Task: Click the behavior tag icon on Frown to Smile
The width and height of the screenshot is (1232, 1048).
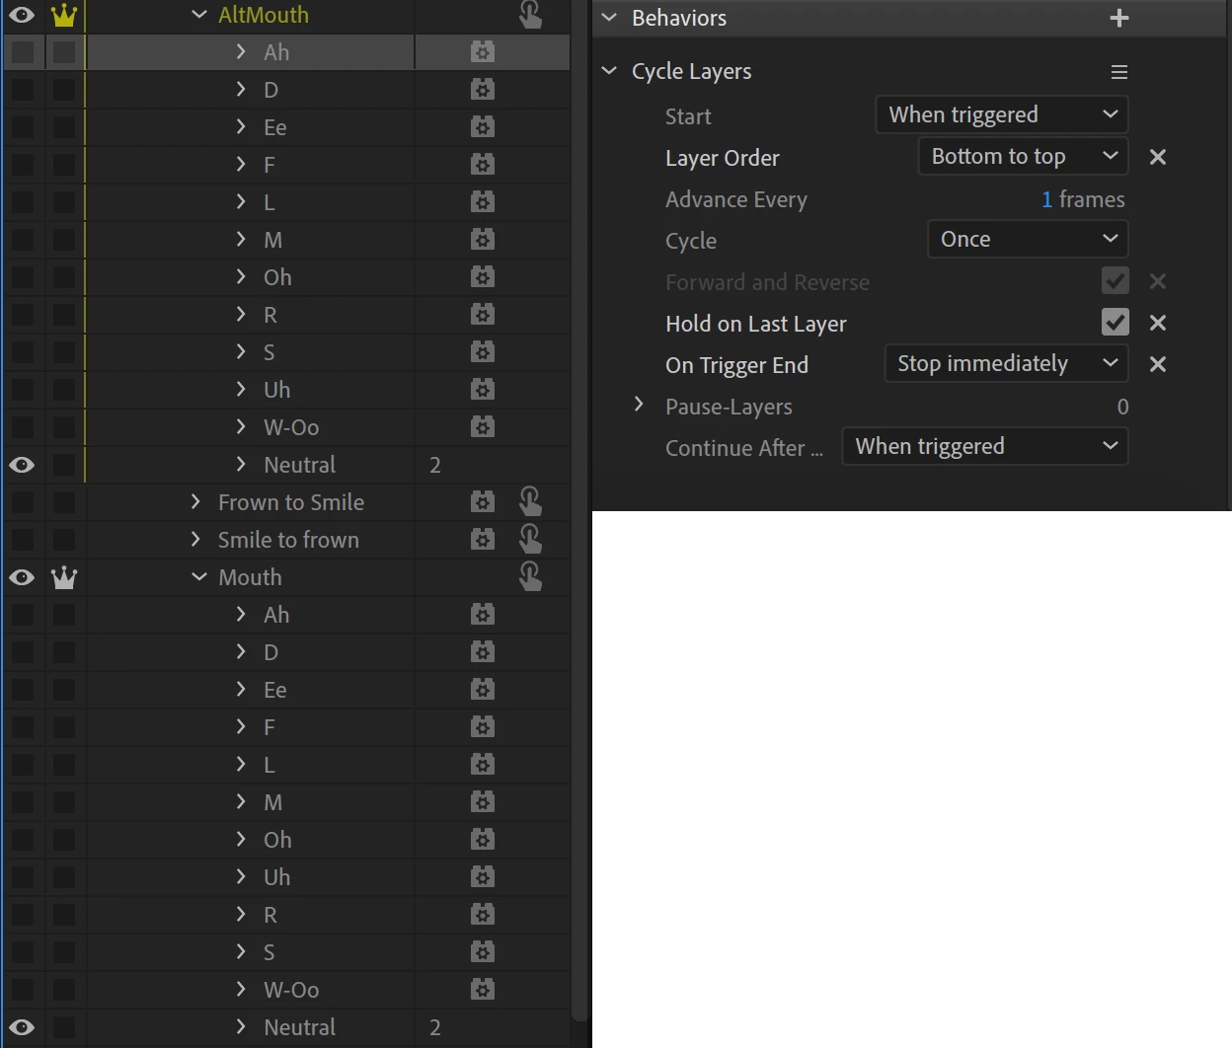Action: (x=483, y=502)
